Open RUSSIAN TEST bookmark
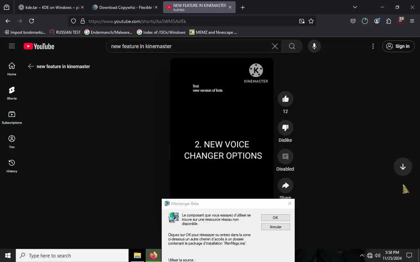 (x=65, y=32)
